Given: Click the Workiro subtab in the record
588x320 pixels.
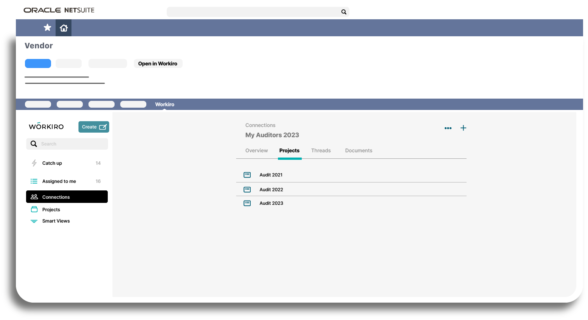Looking at the screenshot, I should (164, 104).
